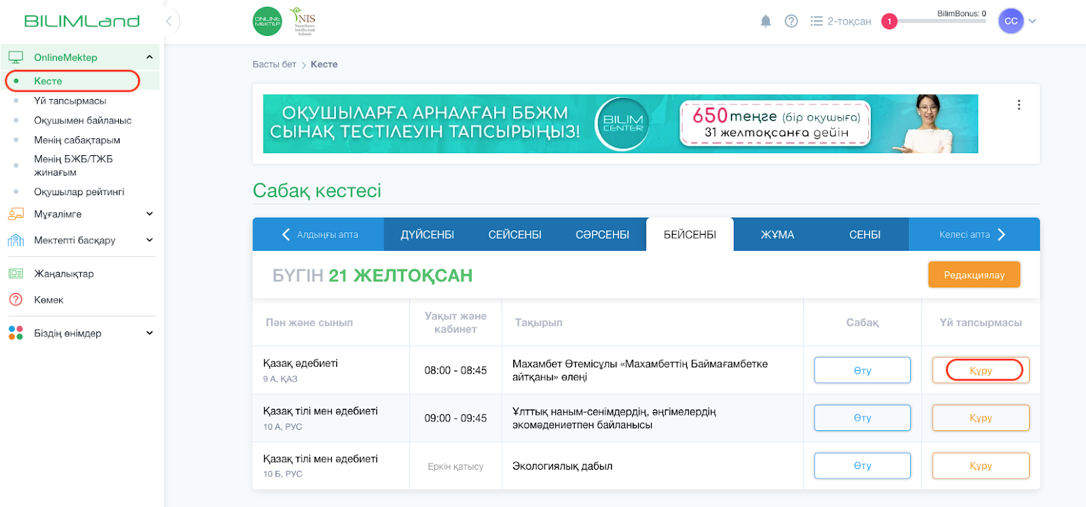1086x507 pixels.
Task: Expand the Мұғалімге menu chevron
Action: point(149,214)
